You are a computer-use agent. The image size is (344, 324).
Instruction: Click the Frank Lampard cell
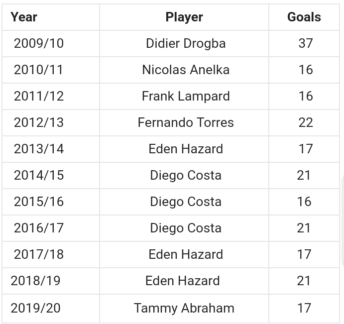pos(185,96)
